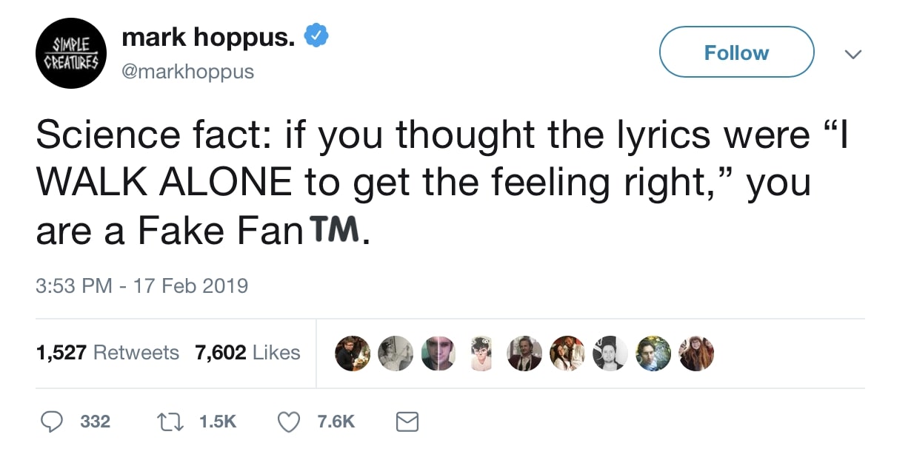Click the reply speech bubble icon

[51, 422]
